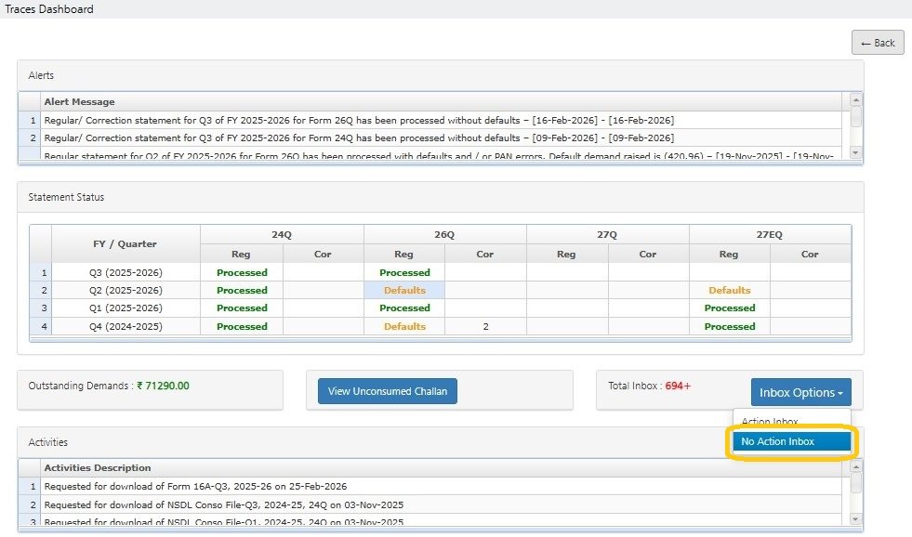This screenshot has height=537, width=912.
Task: Click the Back button
Action: click(x=877, y=42)
